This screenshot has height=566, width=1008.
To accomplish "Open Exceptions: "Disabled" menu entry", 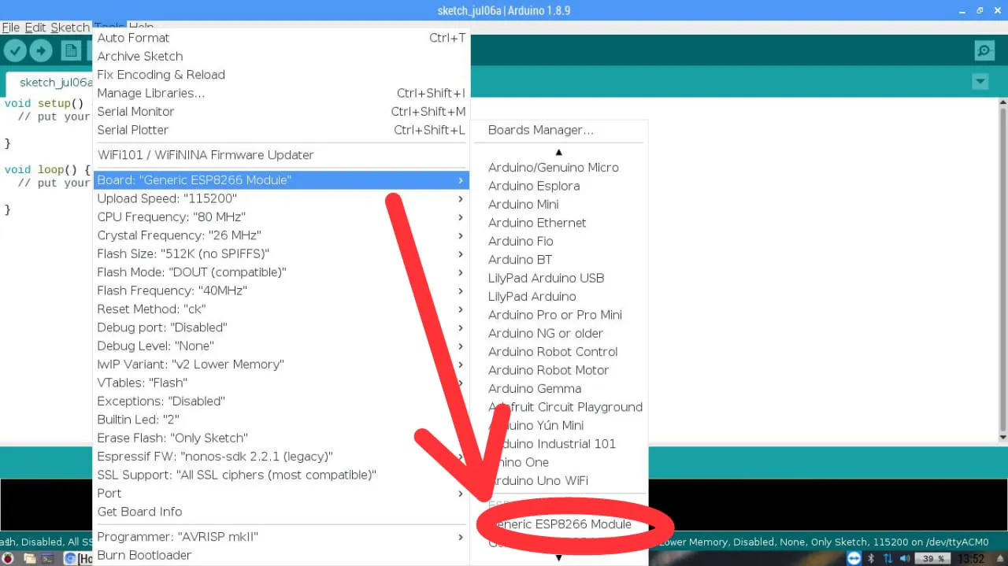I will [281, 401].
